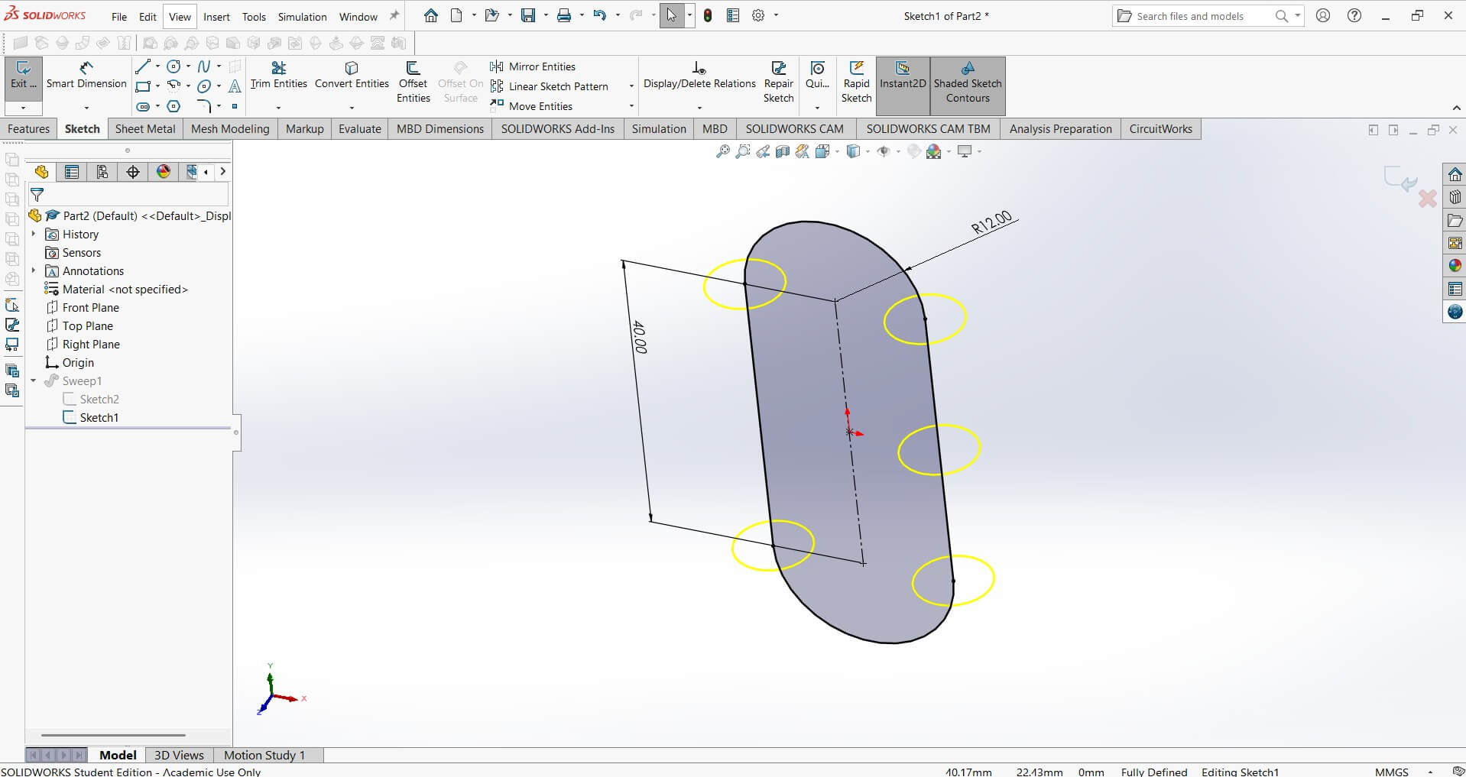Open the FeatureManager Design Tree tab

pos(41,172)
